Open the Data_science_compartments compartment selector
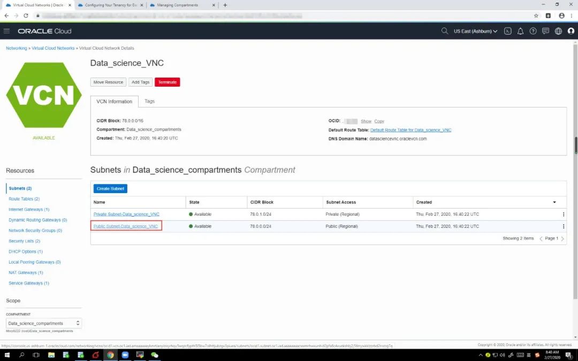Viewport: 578px width, 361px height. click(x=44, y=323)
